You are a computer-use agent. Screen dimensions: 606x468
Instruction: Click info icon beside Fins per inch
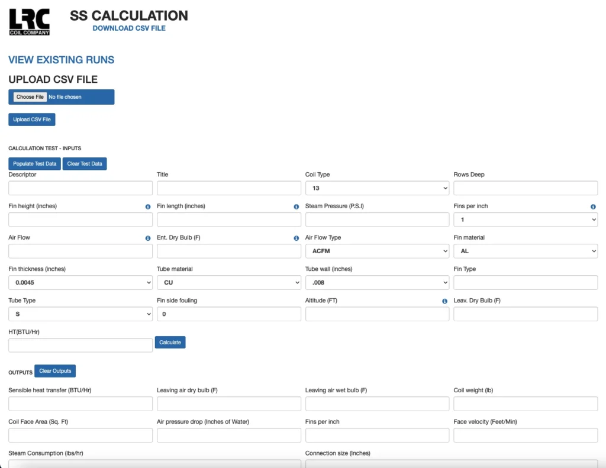pos(593,207)
